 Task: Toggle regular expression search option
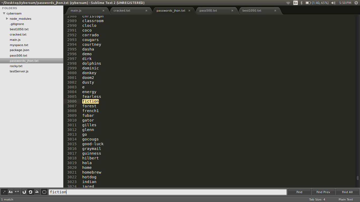tap(4, 192)
